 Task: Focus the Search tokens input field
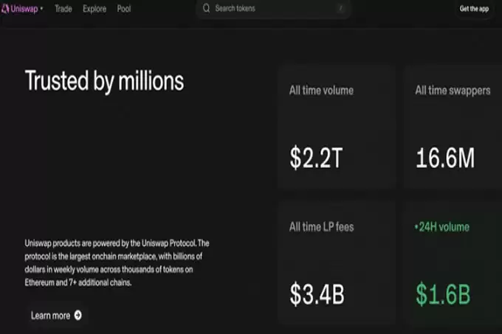coord(274,8)
